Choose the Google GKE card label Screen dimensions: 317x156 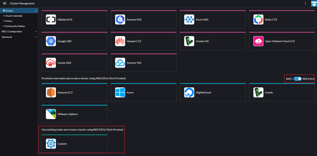point(65,41)
